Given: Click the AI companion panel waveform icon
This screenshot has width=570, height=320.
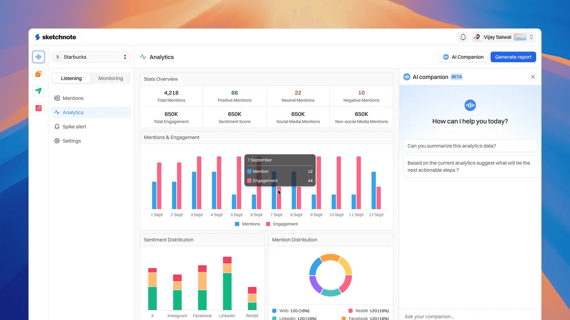Looking at the screenshot, I should (x=407, y=77).
